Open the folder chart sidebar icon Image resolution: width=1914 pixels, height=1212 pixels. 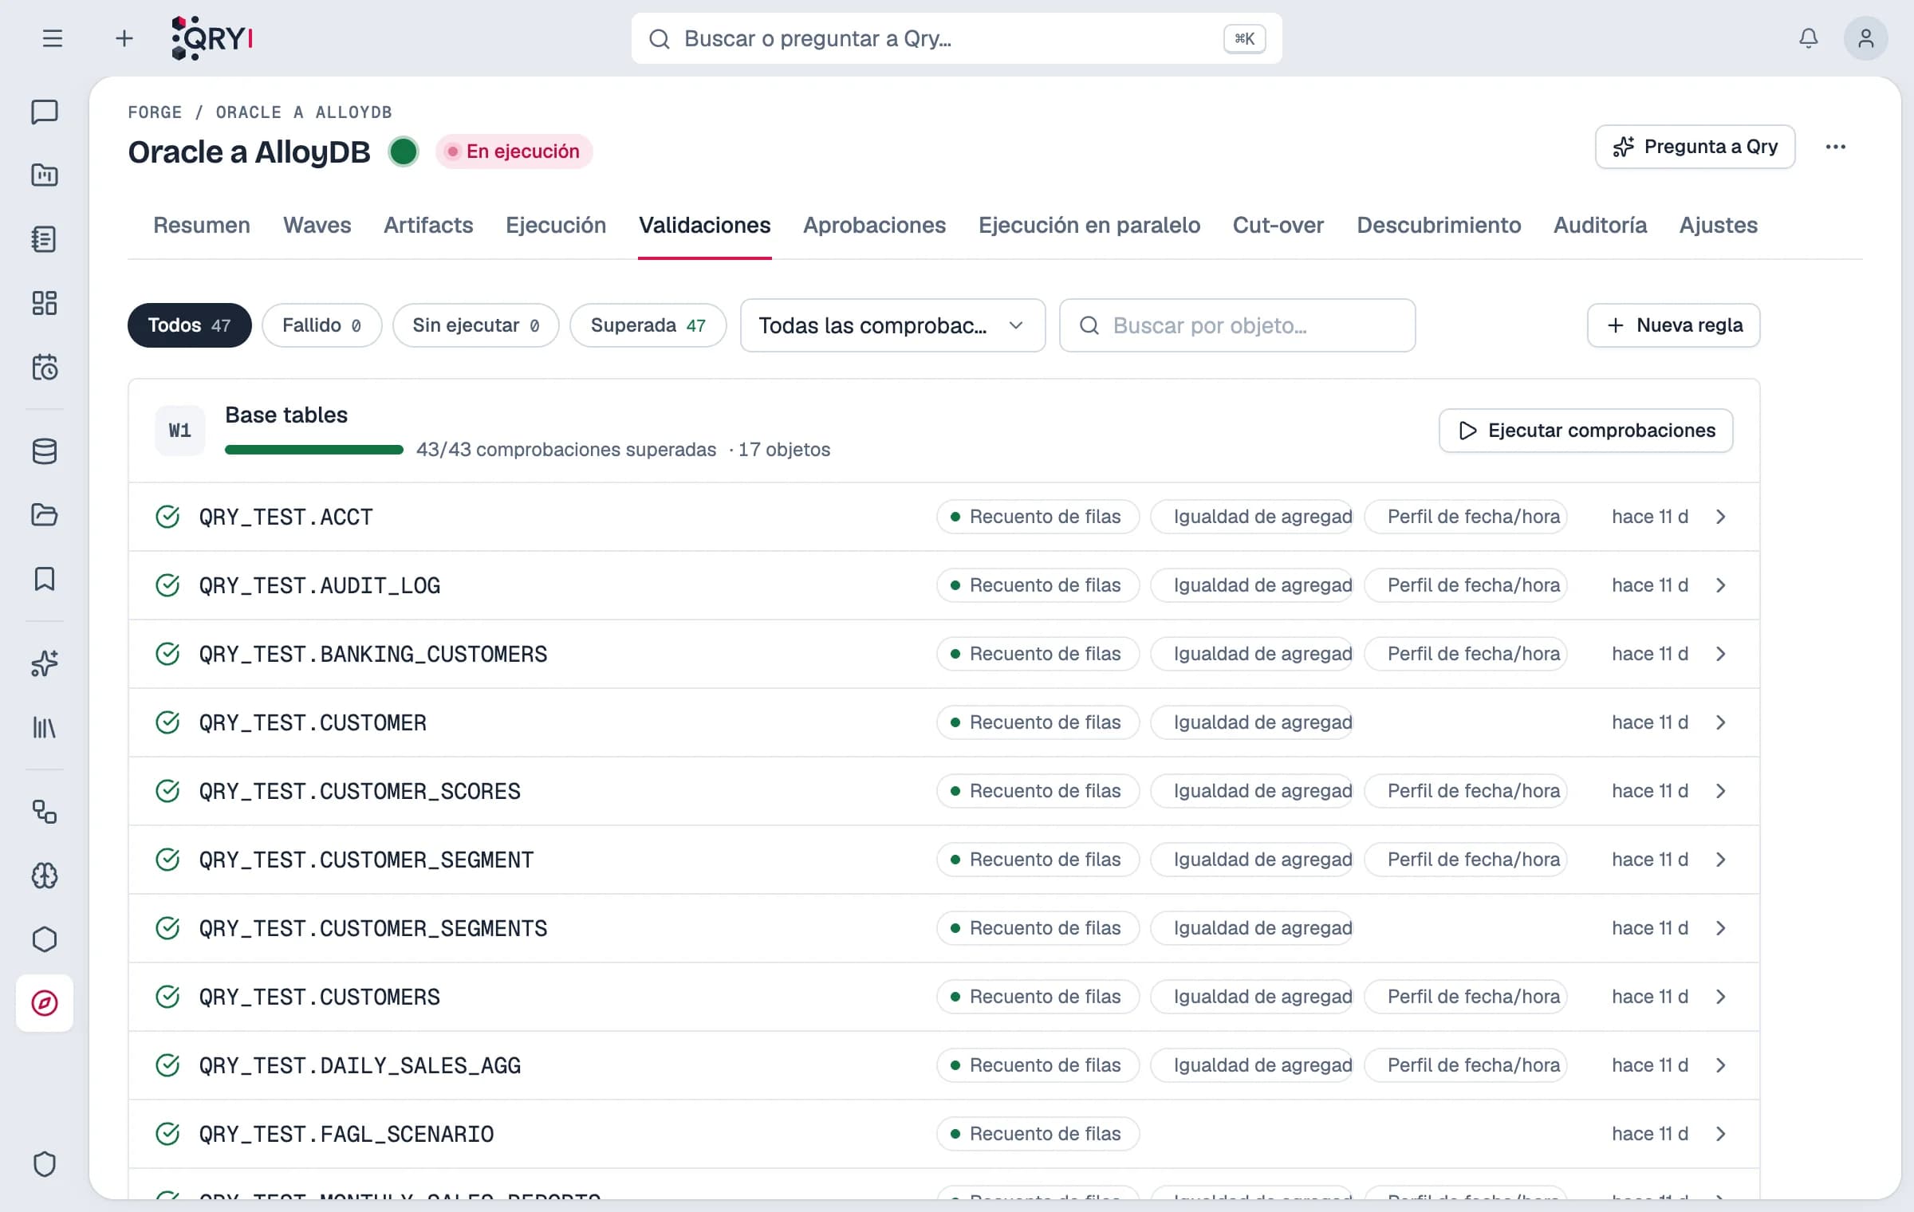(45, 175)
